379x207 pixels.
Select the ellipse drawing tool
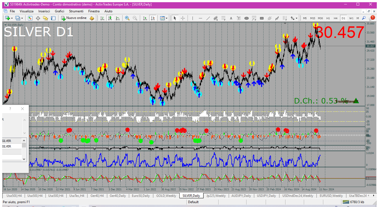click(x=246, y=18)
